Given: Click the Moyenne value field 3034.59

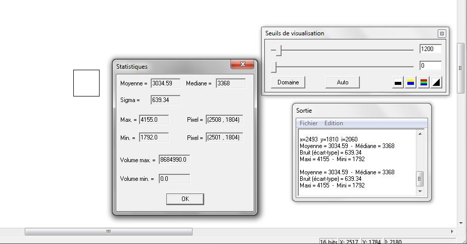Looking at the screenshot, I should tap(165, 83).
